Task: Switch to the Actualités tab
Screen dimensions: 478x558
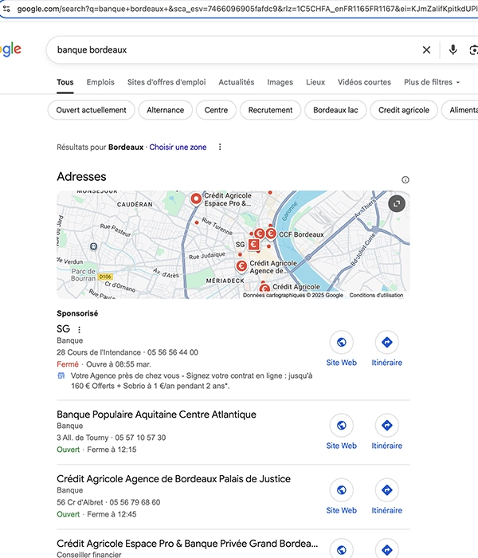Action: (236, 82)
